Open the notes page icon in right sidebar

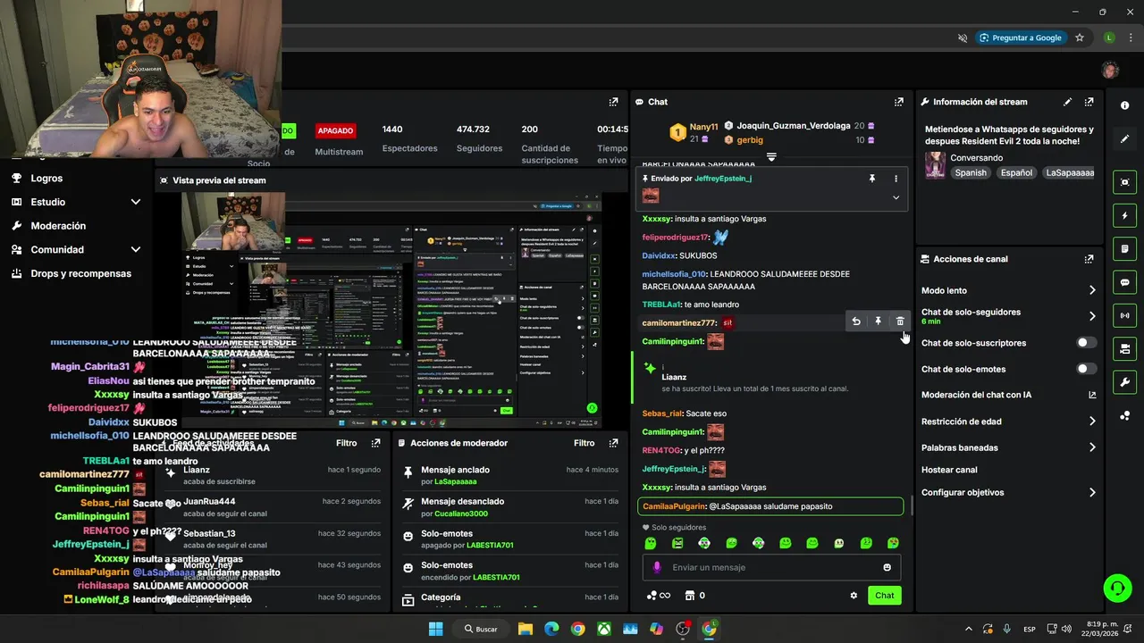pyautogui.click(x=1124, y=248)
